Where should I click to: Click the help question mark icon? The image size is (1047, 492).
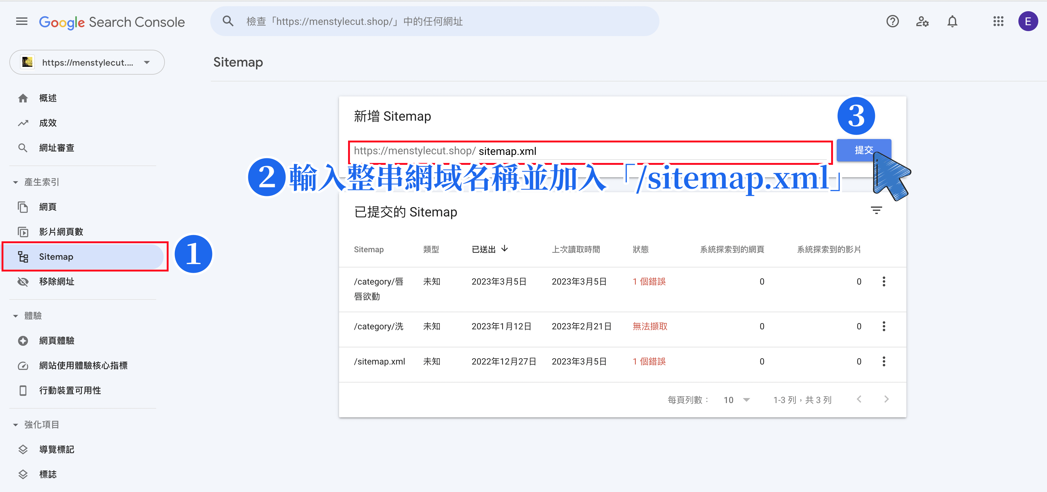892,21
